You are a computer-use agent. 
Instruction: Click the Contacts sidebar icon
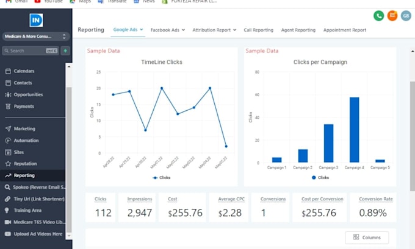pos(8,83)
